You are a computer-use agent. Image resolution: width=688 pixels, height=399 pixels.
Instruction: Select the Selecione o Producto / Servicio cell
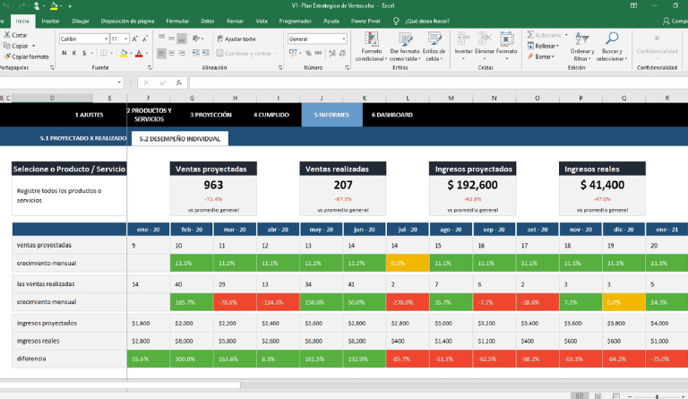tap(69, 169)
